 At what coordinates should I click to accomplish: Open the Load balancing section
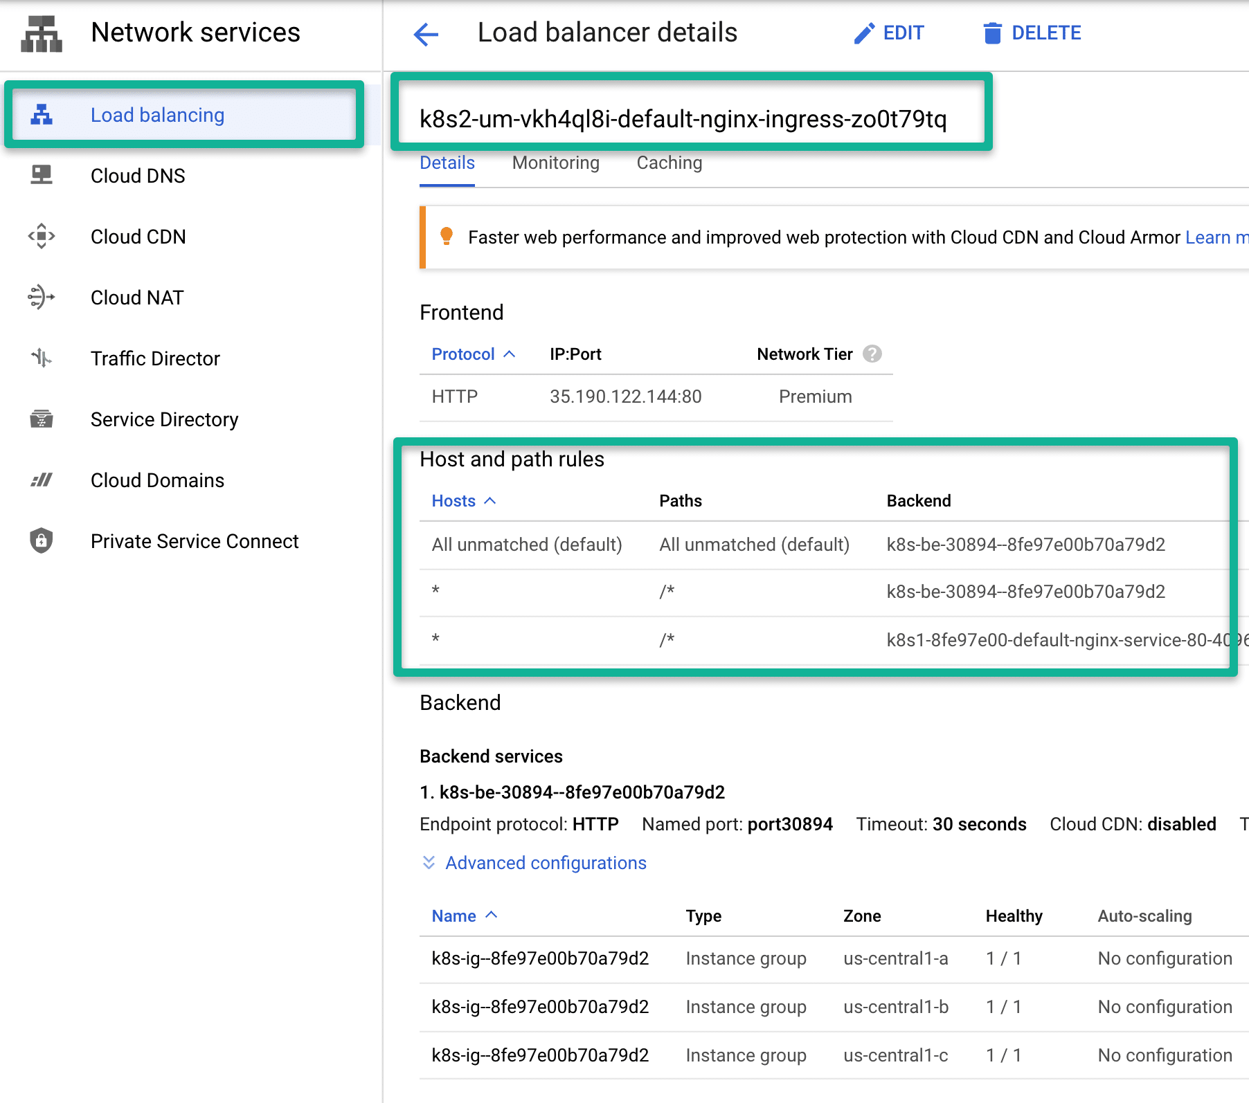click(x=157, y=115)
